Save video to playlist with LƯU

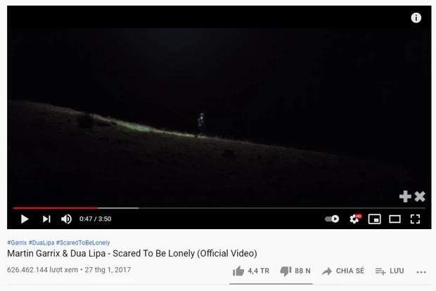coord(390,271)
